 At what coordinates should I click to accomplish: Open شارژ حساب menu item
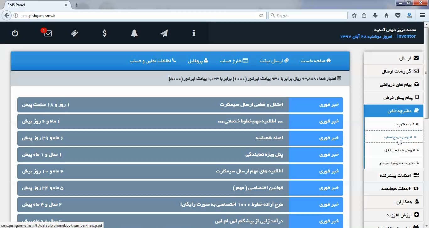click(x=234, y=61)
